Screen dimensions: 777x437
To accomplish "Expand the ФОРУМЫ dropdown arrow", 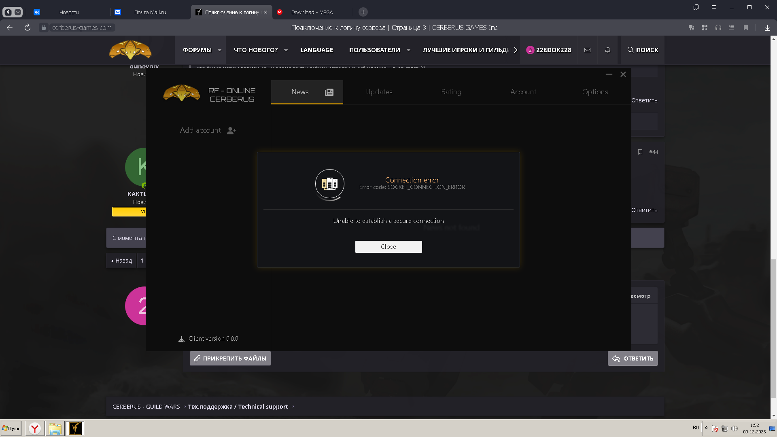I will [219, 50].
